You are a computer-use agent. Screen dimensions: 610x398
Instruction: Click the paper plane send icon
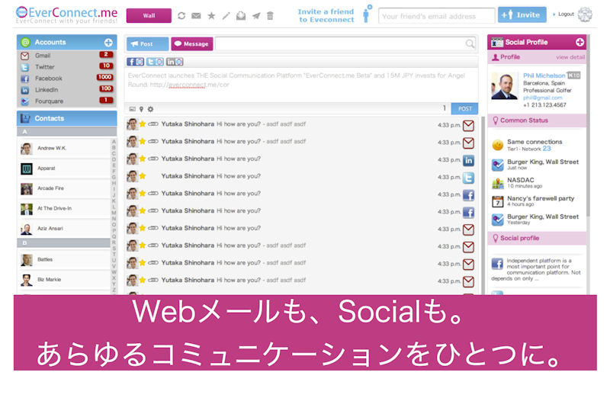click(x=256, y=15)
